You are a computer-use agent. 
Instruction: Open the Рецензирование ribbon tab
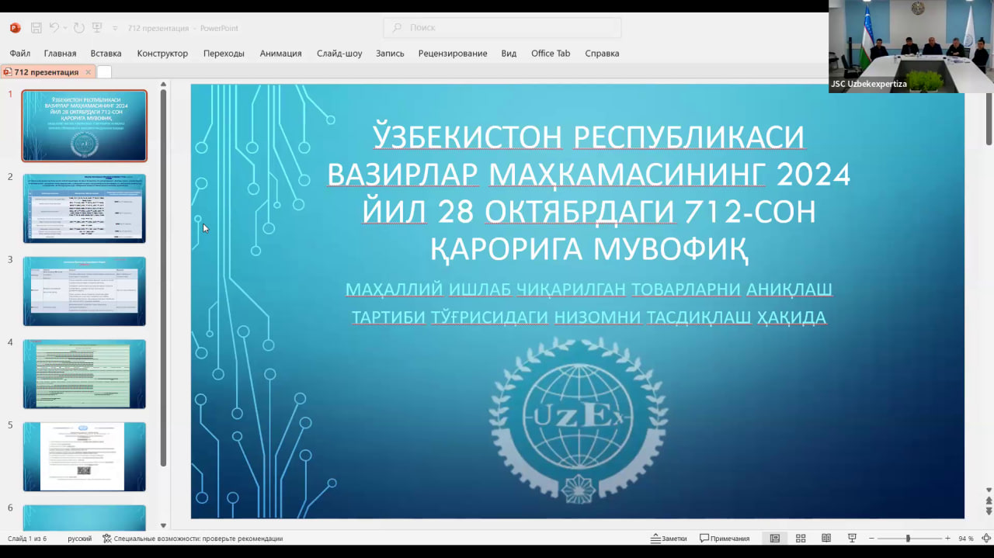click(453, 54)
